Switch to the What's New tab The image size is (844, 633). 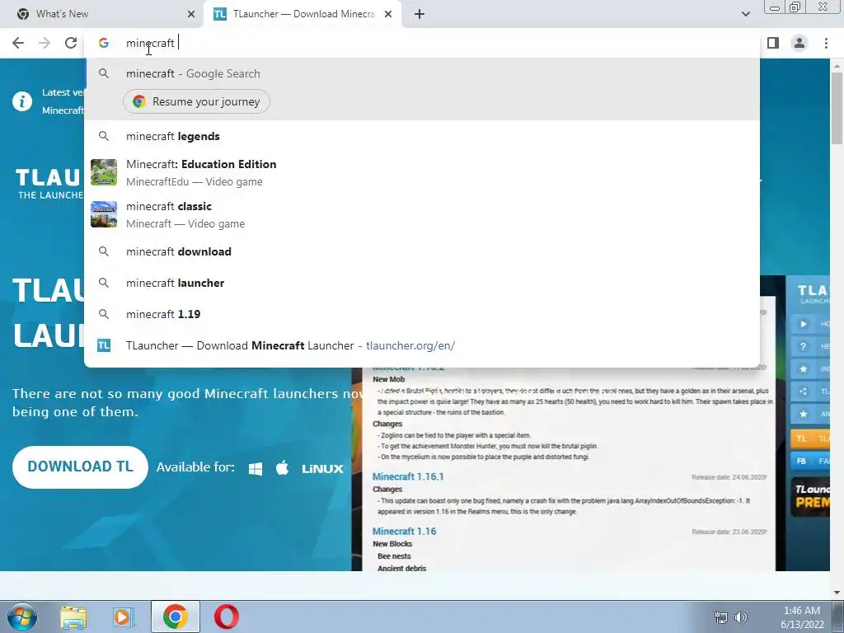click(102, 14)
